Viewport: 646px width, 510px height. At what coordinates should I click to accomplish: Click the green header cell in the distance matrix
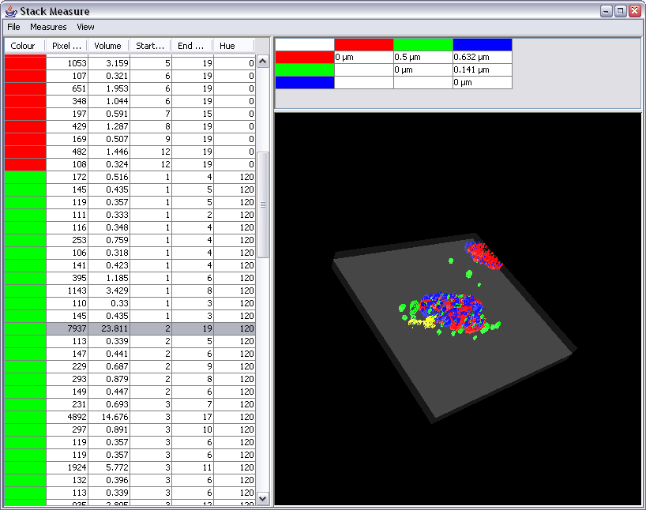(423, 44)
